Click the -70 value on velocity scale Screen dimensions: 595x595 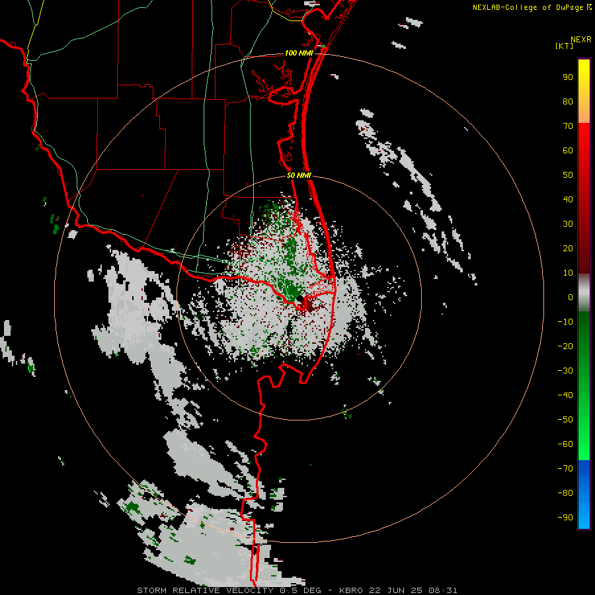(x=565, y=469)
